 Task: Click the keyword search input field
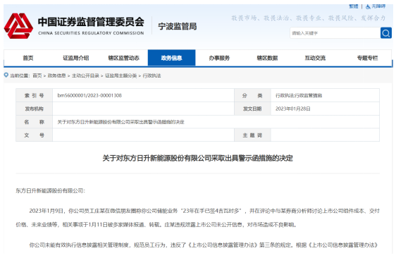coord(335,33)
